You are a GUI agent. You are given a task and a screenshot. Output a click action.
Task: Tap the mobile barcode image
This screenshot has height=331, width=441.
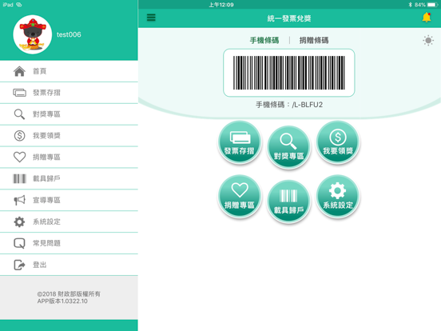point(289,73)
